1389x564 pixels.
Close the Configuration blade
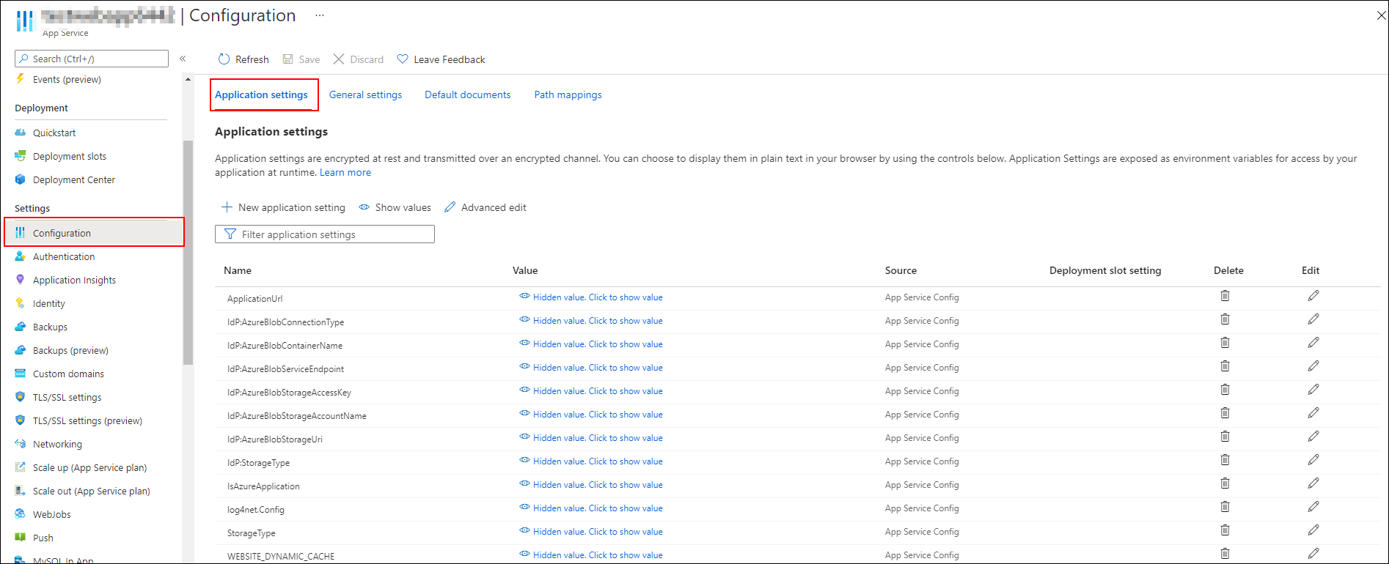[x=1381, y=15]
